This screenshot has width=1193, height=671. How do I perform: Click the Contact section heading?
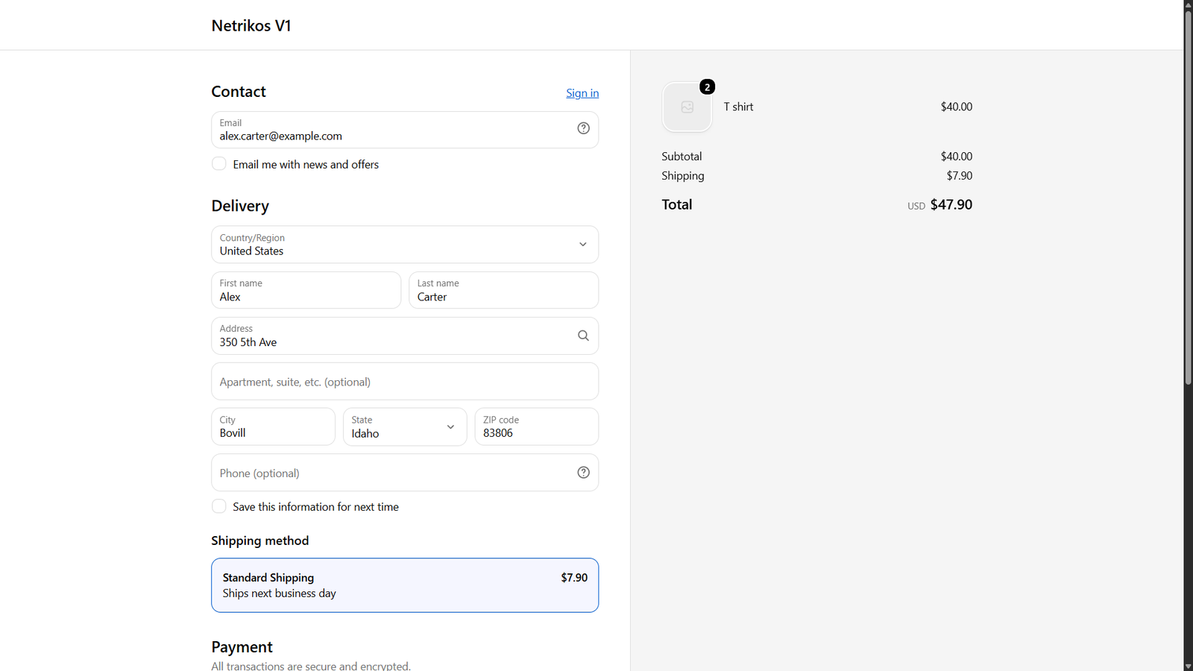tap(239, 92)
